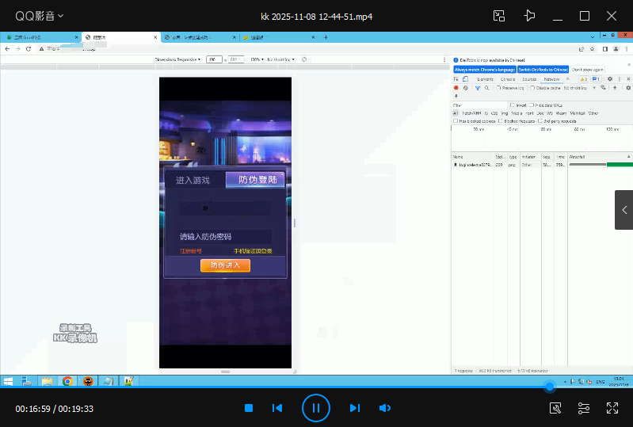Open the player toolbox icon
633x427 pixels.
point(555,408)
